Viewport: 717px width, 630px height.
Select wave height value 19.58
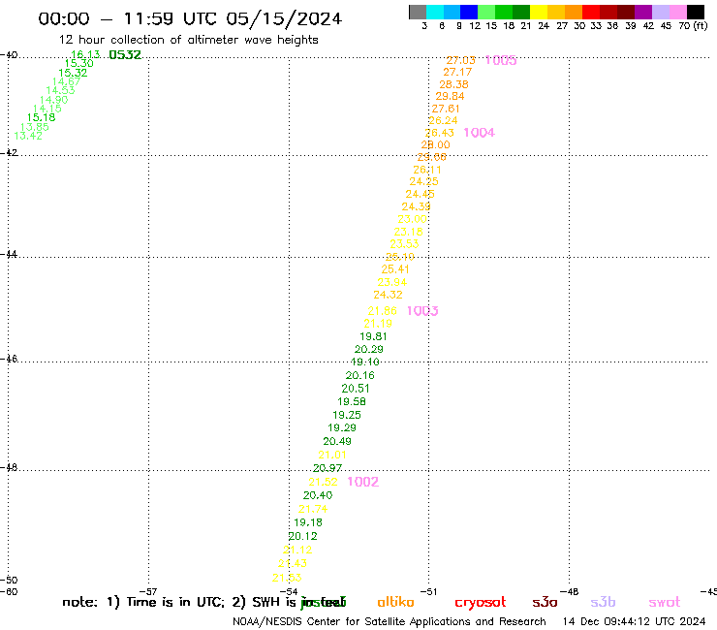(x=352, y=401)
